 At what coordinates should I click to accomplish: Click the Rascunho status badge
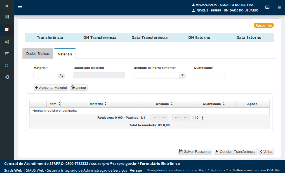pyautogui.click(x=264, y=25)
